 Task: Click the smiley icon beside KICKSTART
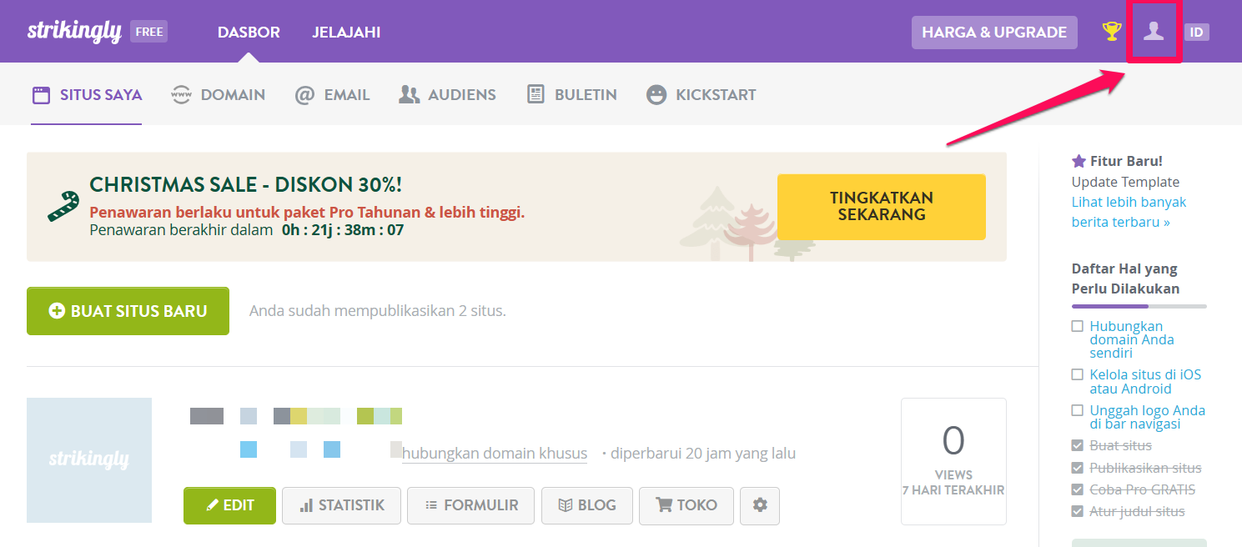pos(656,94)
